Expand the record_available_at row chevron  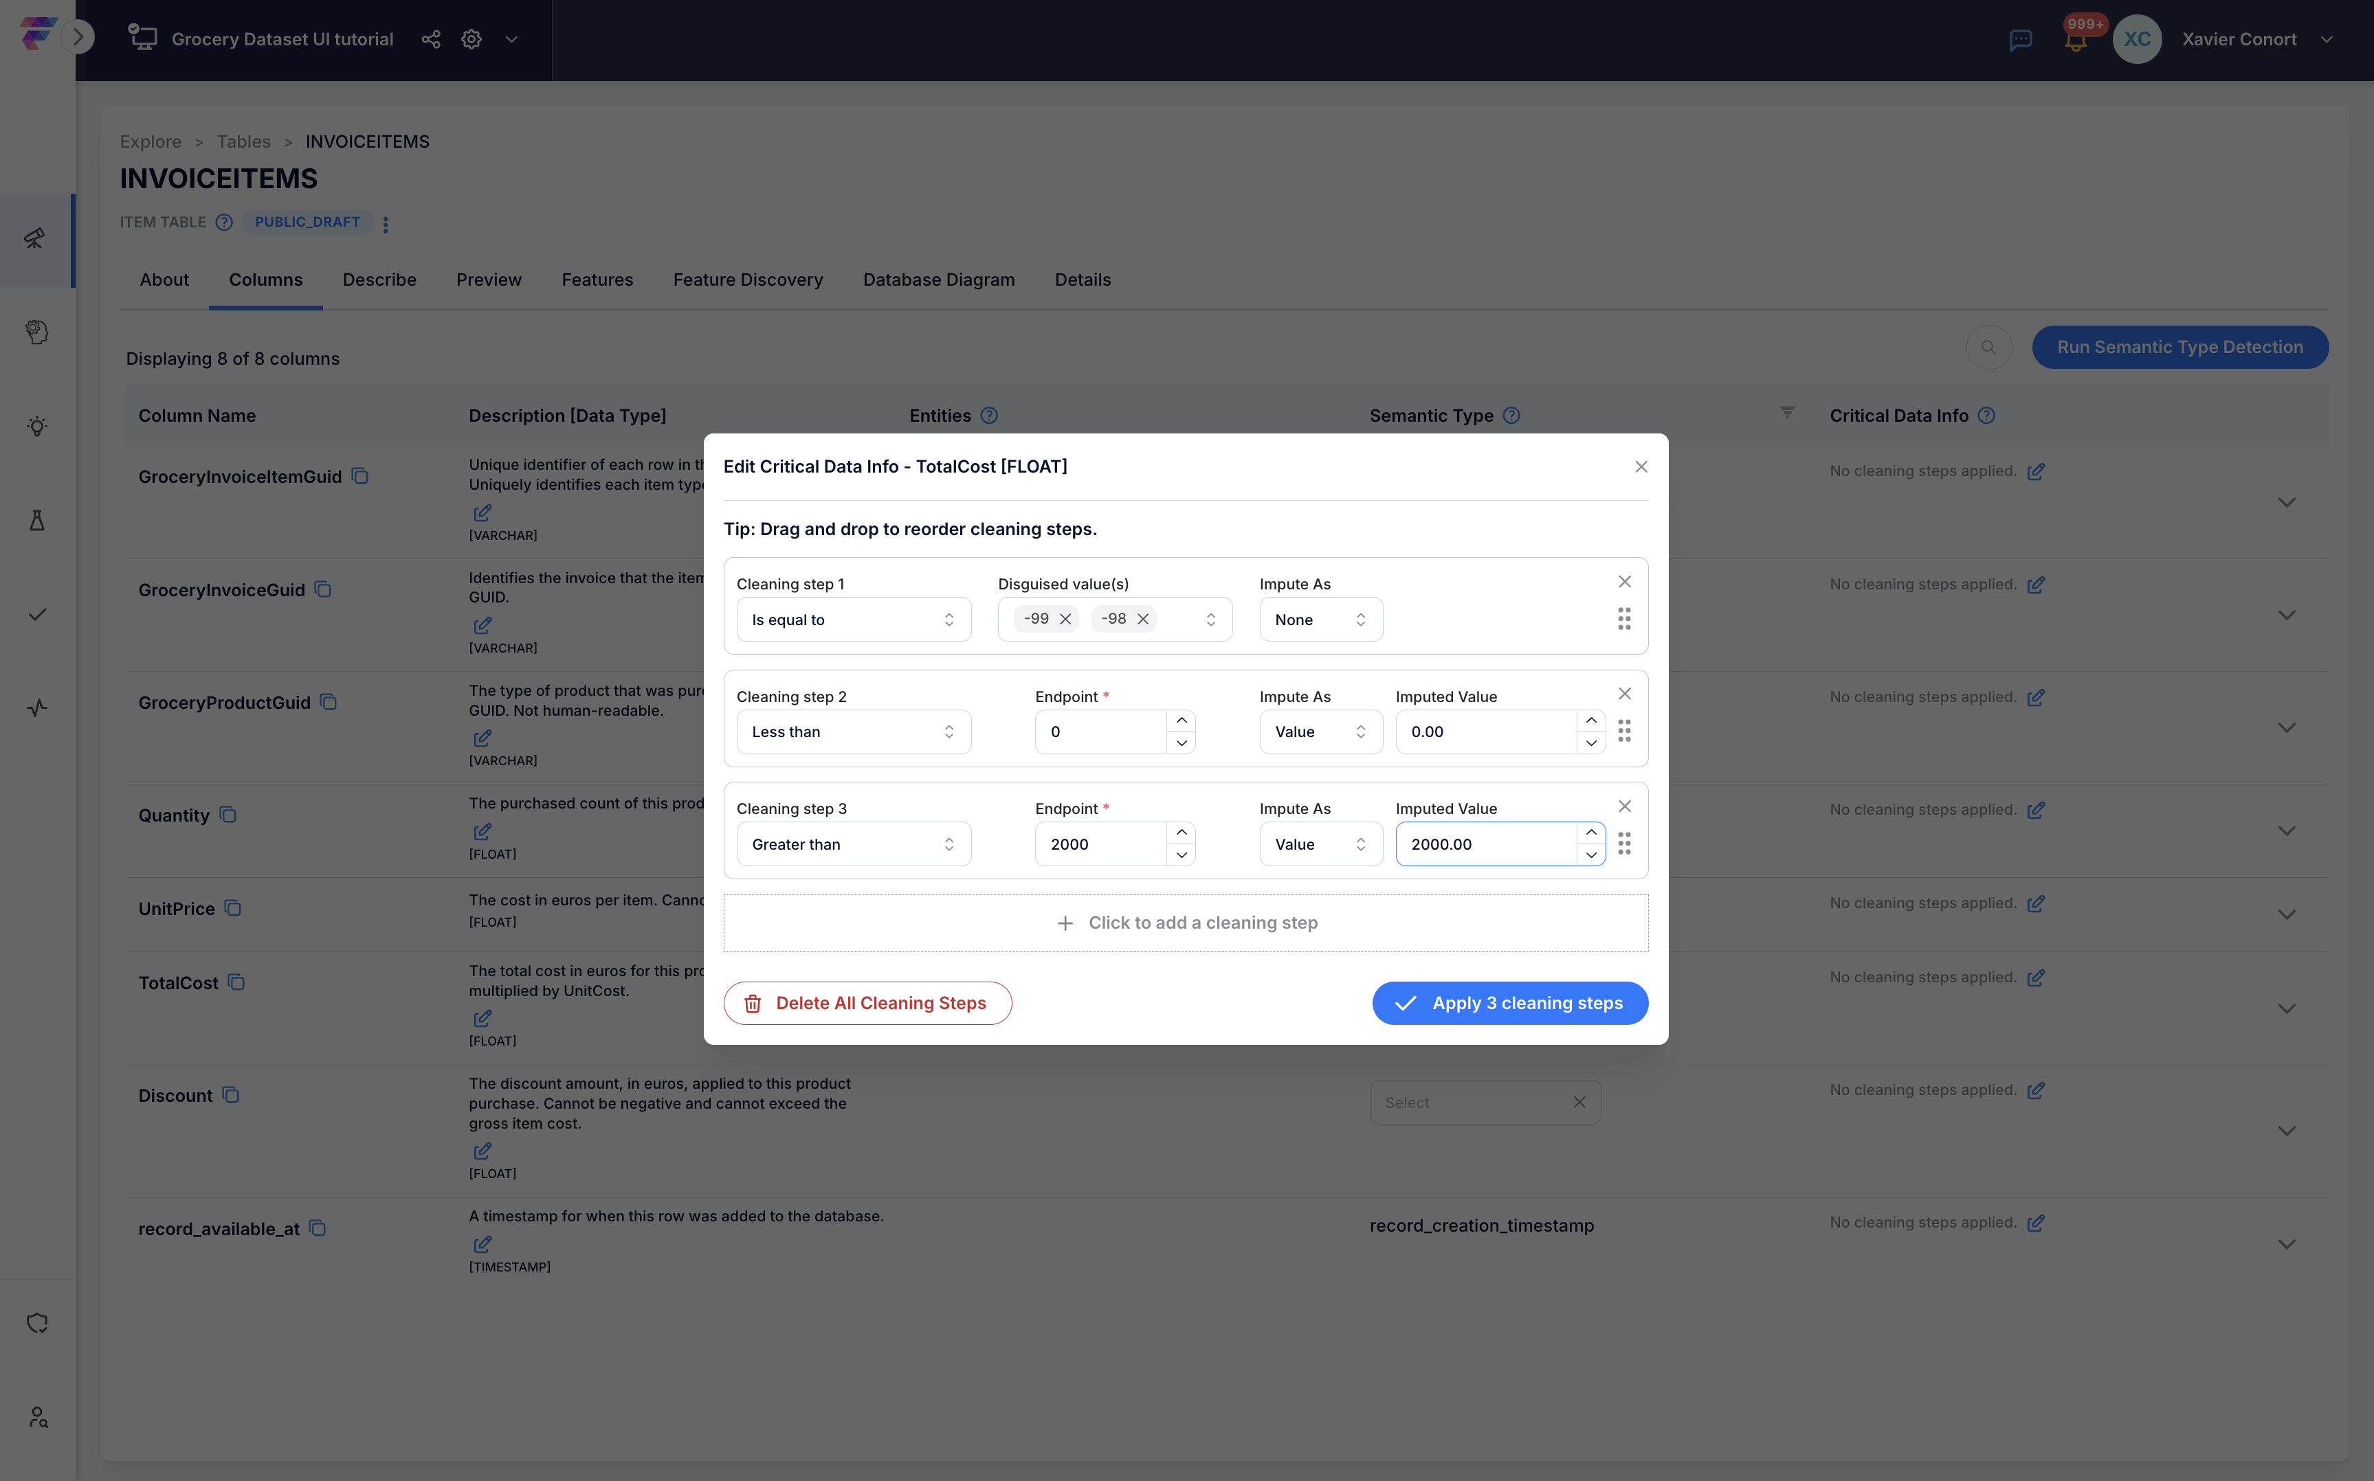point(2287,1244)
